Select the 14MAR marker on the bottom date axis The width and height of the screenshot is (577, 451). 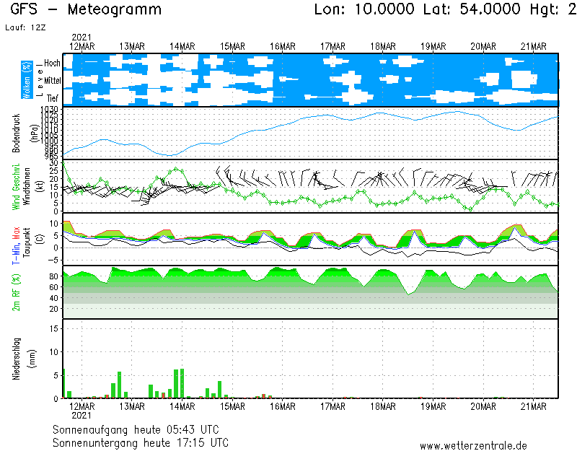[182, 406]
